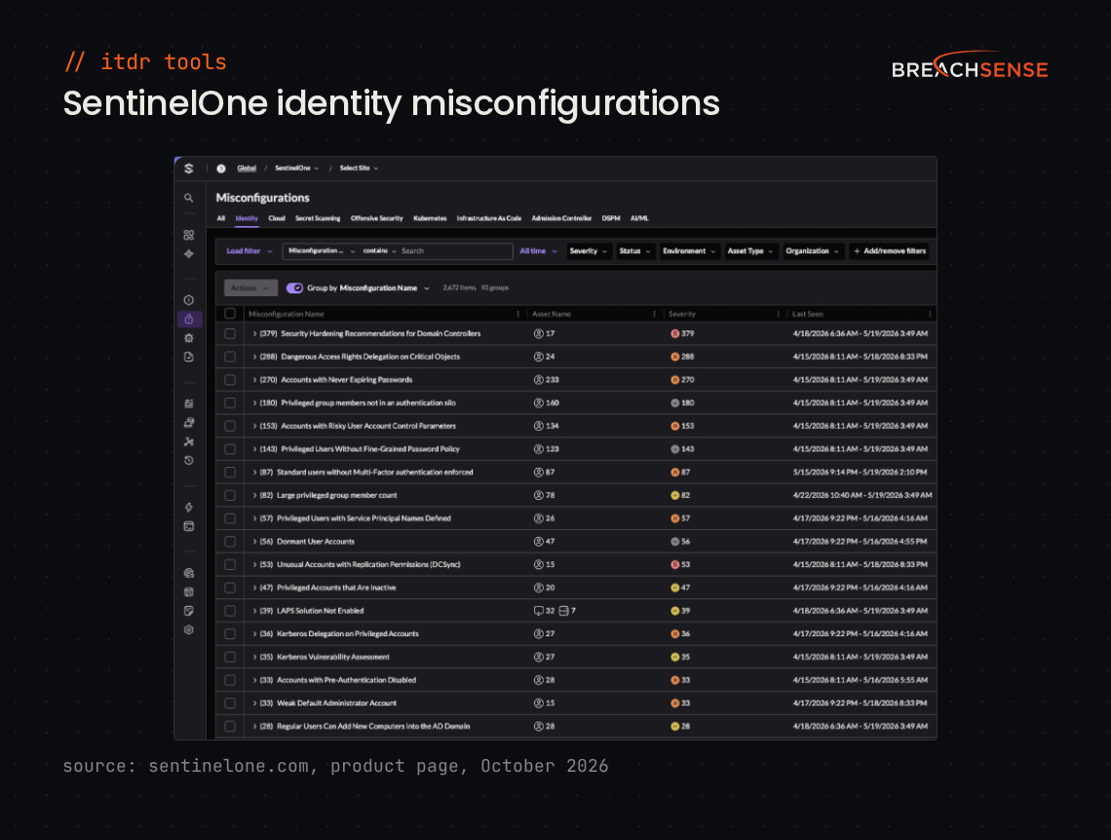Open the bug icon in sidebar
Viewport: 1111px width, 840px height.
[x=188, y=338]
